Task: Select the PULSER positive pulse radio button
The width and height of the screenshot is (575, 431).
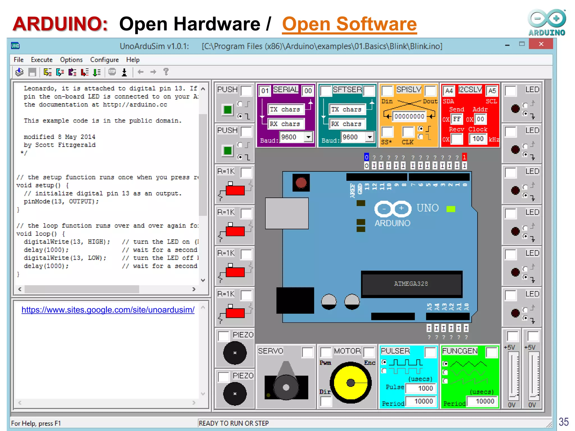Action: pos(384,362)
